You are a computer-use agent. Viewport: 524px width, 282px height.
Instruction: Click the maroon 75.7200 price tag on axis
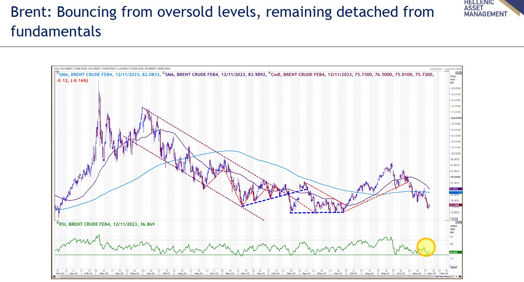click(x=456, y=205)
